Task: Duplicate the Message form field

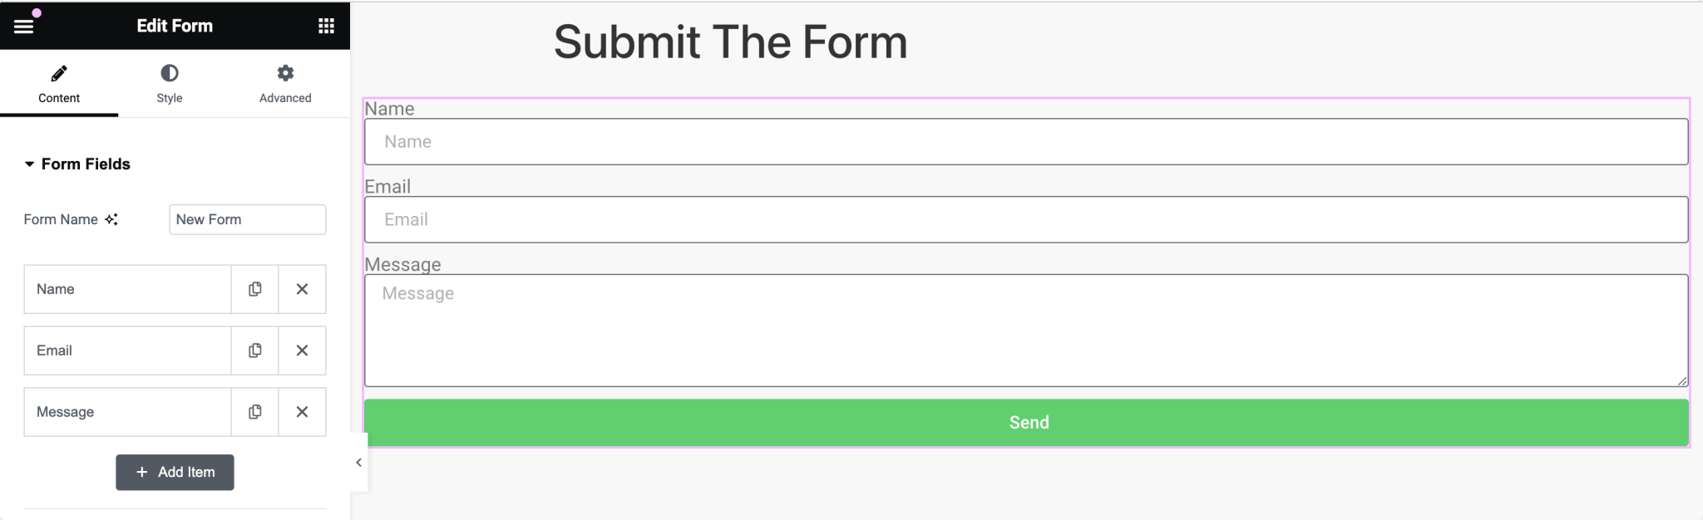Action: click(254, 411)
